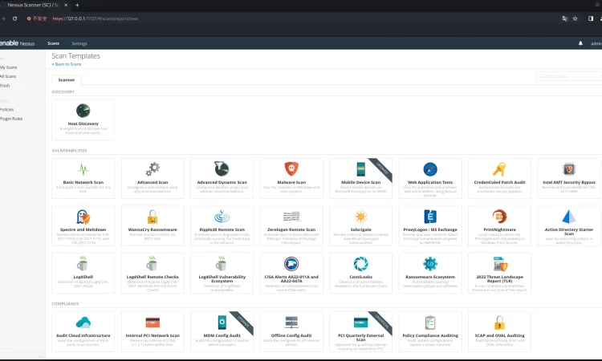Image resolution: width=602 pixels, height=361 pixels.
Task: Open the Trash folder
Action: tap(5, 86)
